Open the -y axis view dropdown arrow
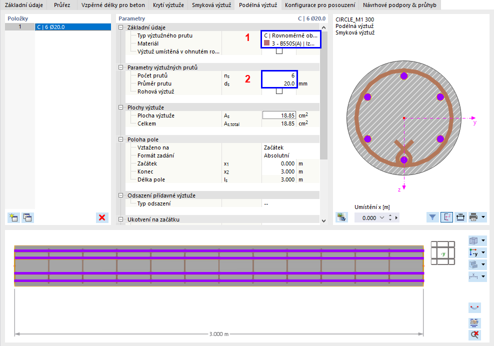This screenshot has height=346, width=494. tap(483, 252)
